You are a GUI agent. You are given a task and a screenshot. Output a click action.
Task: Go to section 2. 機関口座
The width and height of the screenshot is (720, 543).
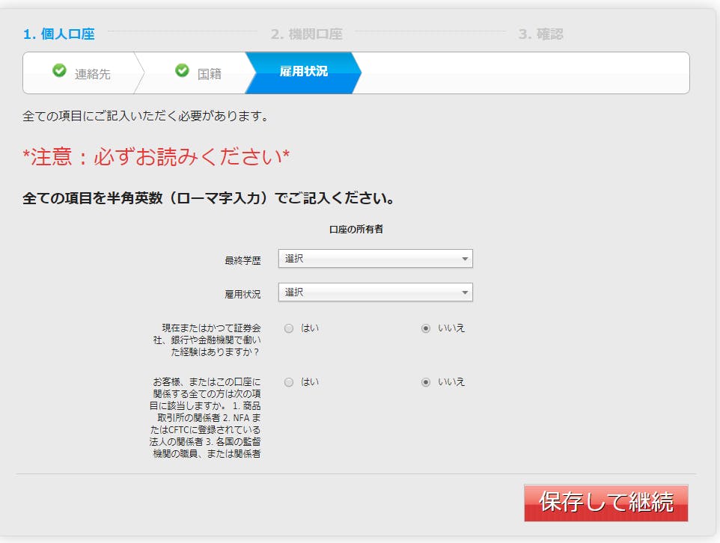(306, 34)
